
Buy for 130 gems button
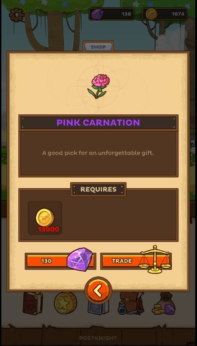(x=60, y=261)
